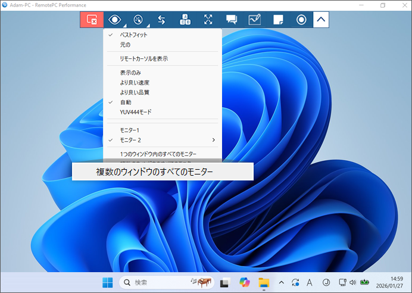This screenshot has width=412, height=293.
Task: Toggle YUV444モード in menu
Action: click(x=163, y=112)
